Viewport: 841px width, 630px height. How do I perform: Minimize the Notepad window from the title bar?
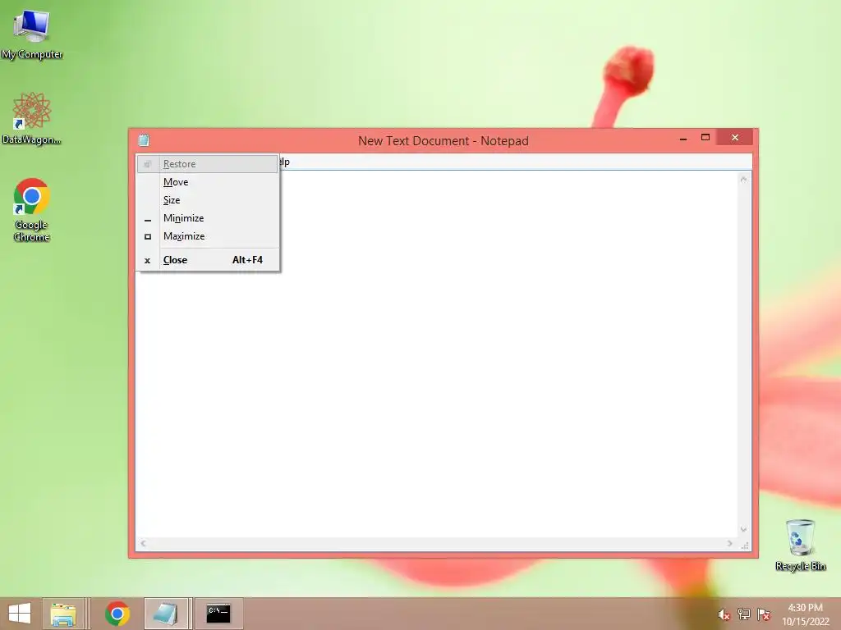[x=683, y=138]
